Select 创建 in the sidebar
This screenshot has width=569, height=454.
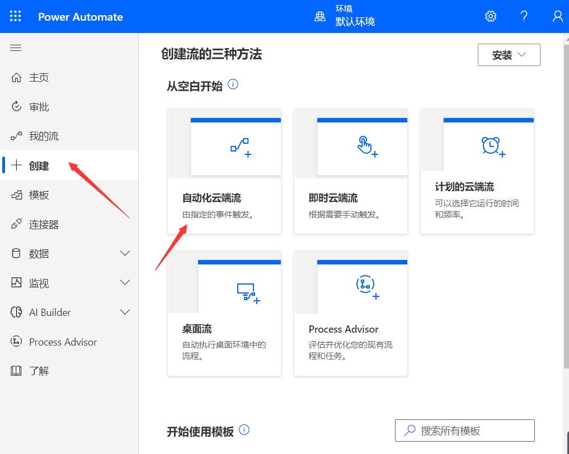tap(69, 165)
